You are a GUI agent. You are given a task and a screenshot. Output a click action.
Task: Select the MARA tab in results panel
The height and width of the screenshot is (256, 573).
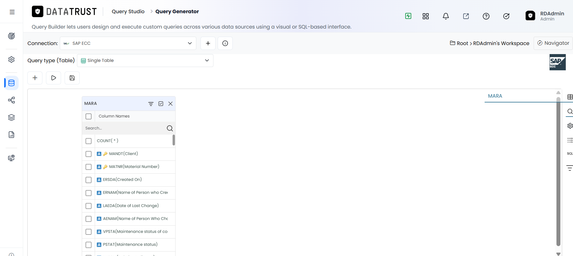pos(495,96)
